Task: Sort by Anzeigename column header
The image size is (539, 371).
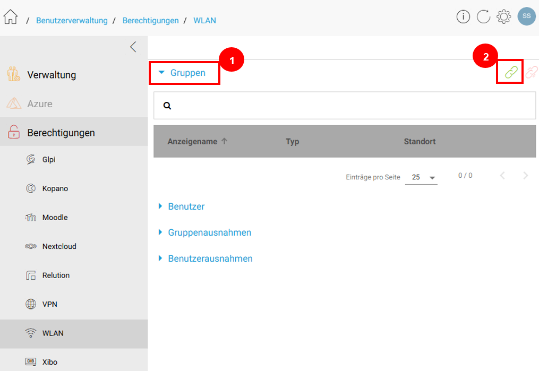Action: click(x=192, y=142)
